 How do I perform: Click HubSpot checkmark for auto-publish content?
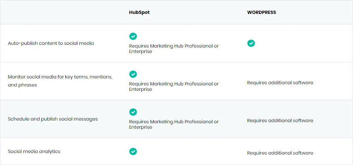(133, 36)
